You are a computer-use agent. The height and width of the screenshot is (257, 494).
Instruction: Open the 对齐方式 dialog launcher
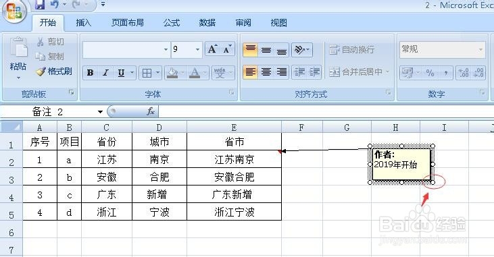pos(388,92)
